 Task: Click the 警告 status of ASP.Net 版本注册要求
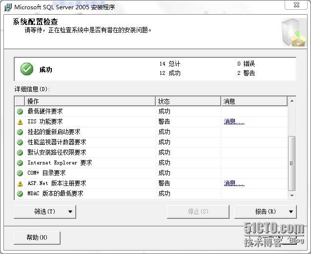164,183
